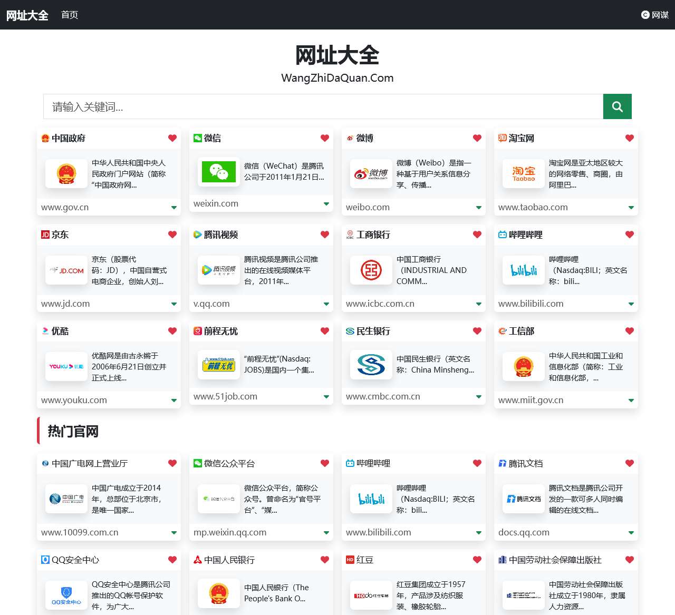This screenshot has height=615, width=675.
Task: Open the YOUKU logo image
Action: pos(66,367)
